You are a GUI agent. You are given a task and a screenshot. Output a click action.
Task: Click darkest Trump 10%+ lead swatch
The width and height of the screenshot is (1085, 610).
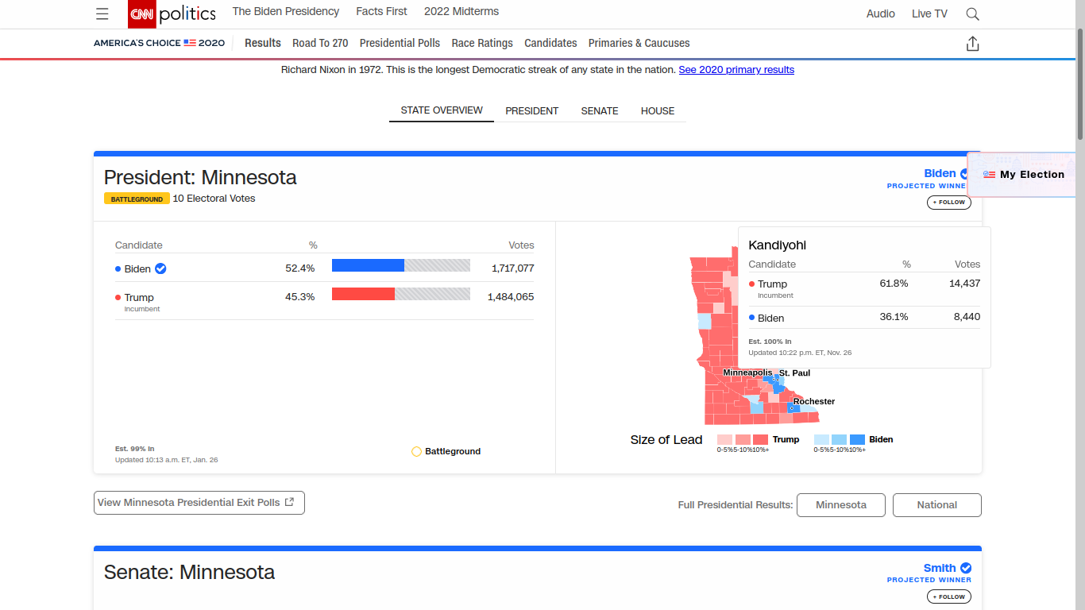pyautogui.click(x=760, y=439)
